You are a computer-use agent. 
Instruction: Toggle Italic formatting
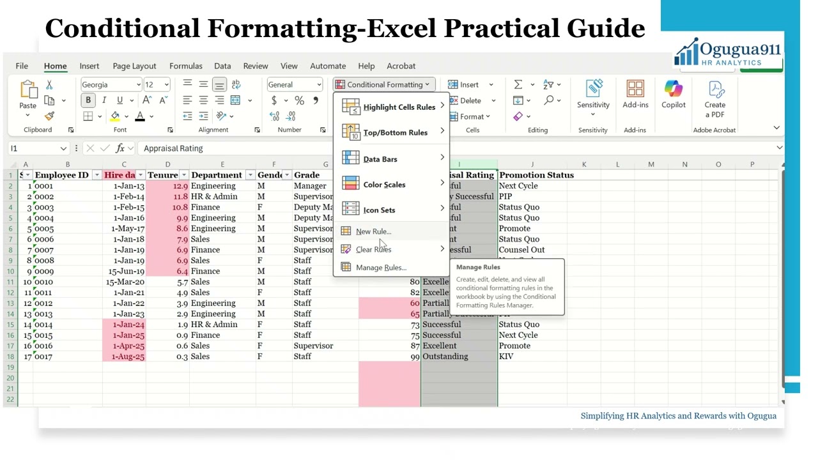pyautogui.click(x=104, y=100)
